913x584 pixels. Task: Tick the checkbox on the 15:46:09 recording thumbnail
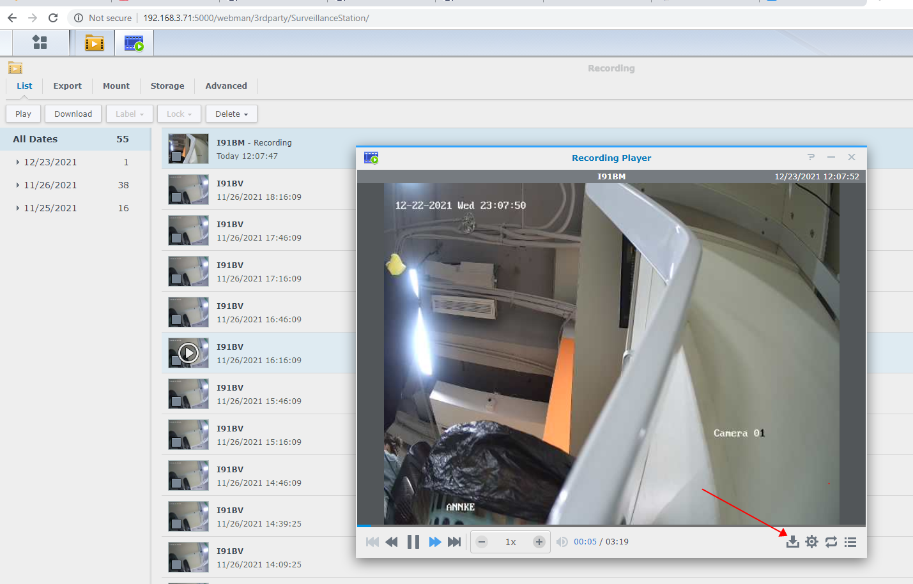point(176,401)
